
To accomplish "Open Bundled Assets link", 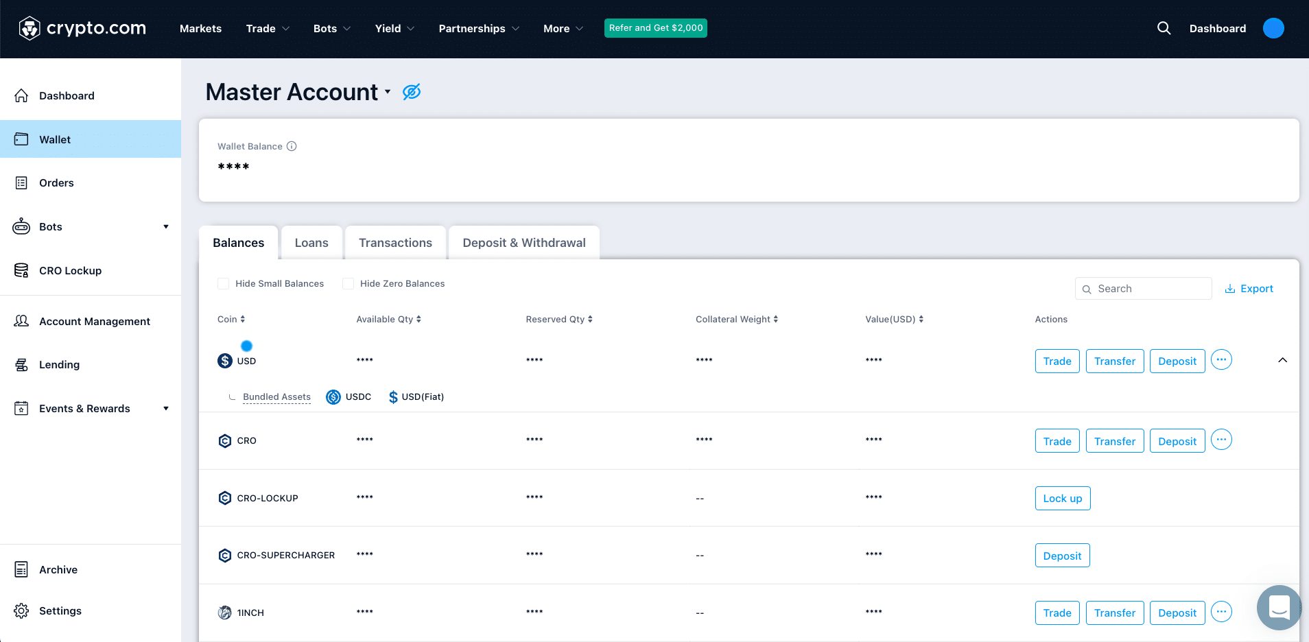I will click(x=276, y=397).
